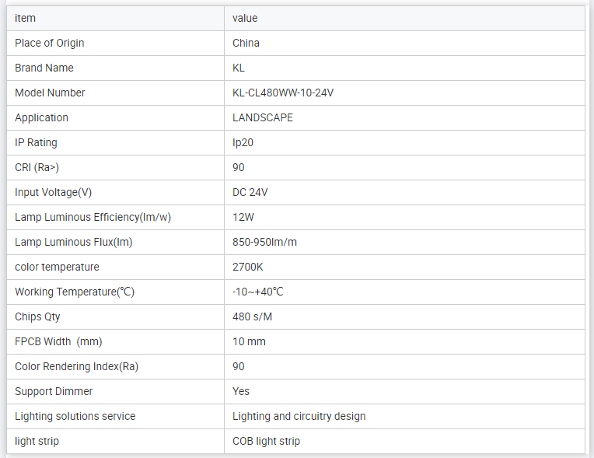
Task: Click the 'value' header cell
Action: (245, 18)
